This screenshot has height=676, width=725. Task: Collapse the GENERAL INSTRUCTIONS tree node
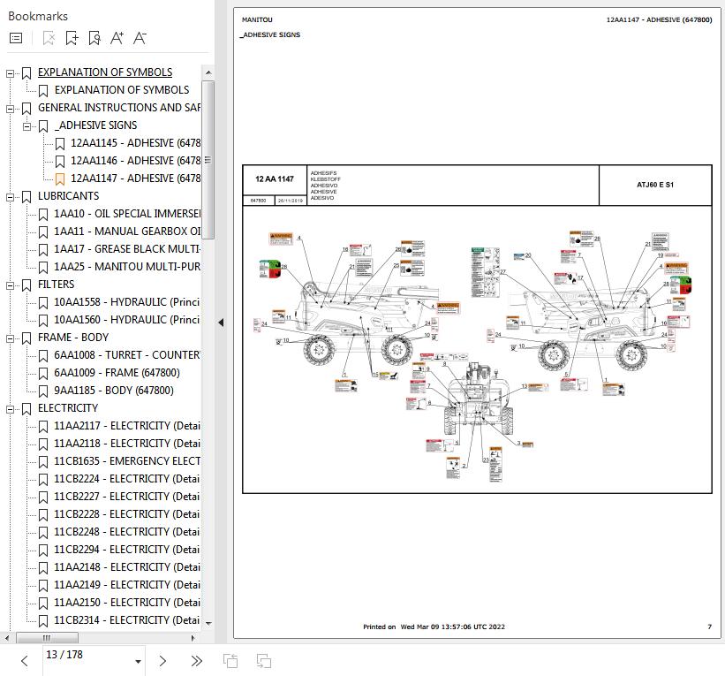tap(10, 109)
